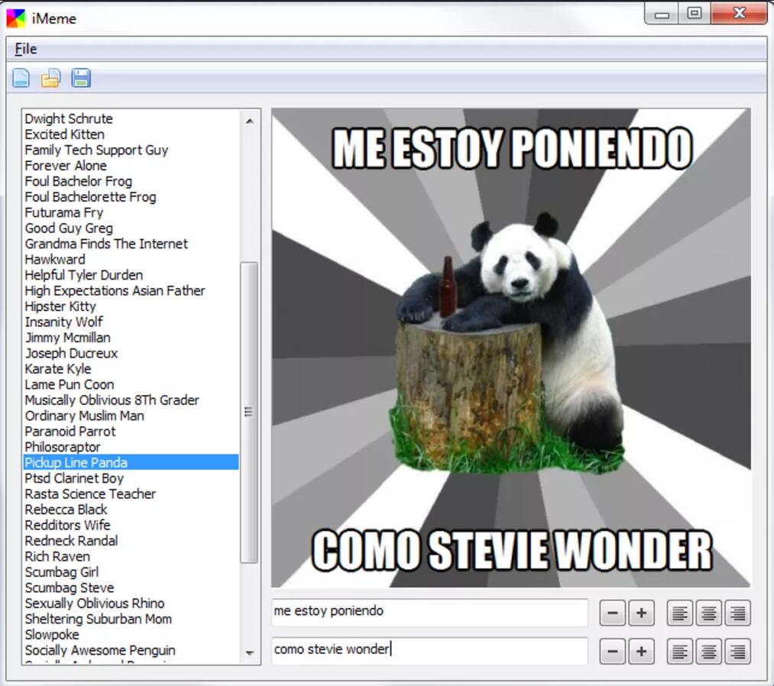Screen dimensions: 774x686
Task: Click the top caption text field
Action: [x=429, y=612]
